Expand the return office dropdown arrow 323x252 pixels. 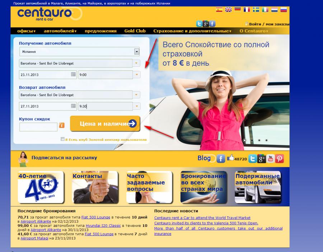click(136, 95)
